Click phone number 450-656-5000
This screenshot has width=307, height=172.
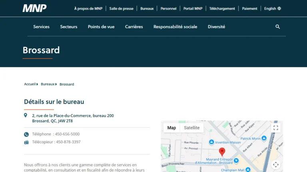pyautogui.click(x=67, y=134)
